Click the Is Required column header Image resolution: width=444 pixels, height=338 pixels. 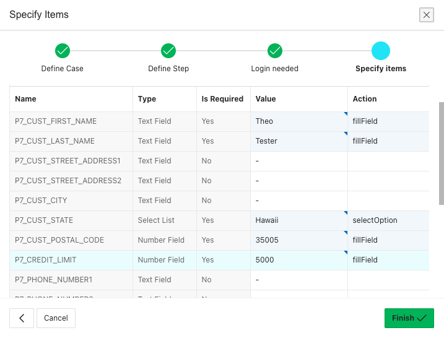(224, 99)
